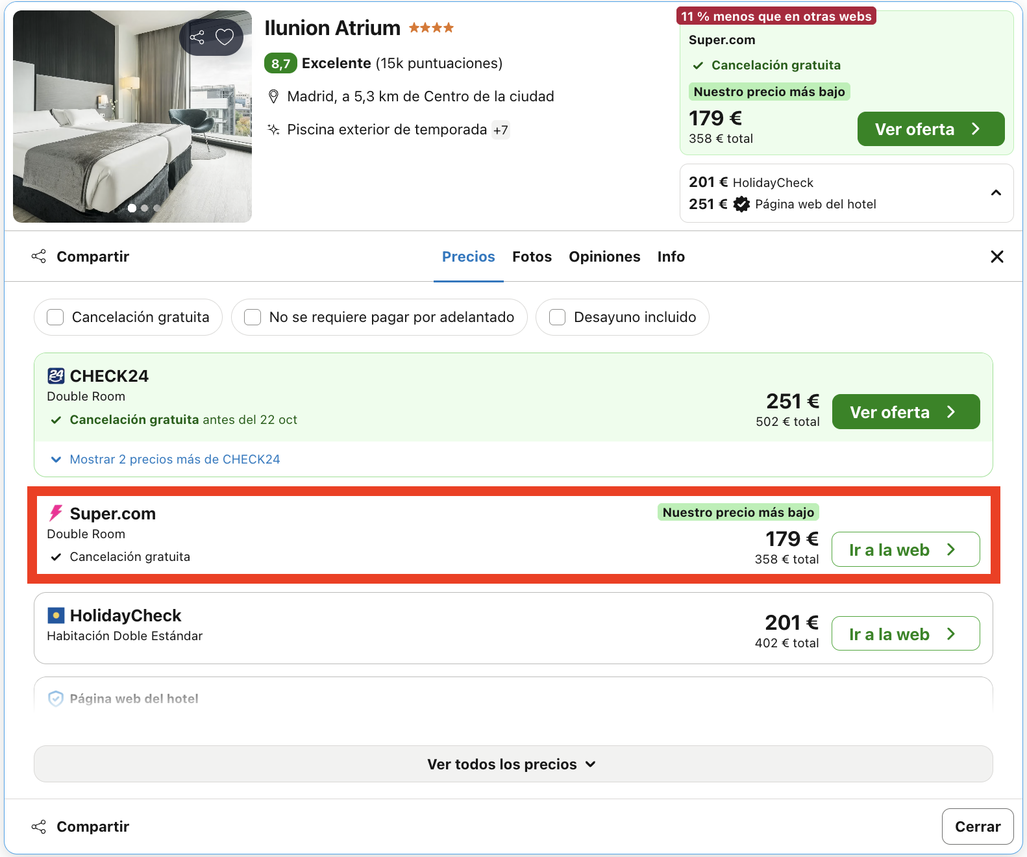Click the 8,7 rating badge
This screenshot has height=857, width=1027.
280,64
